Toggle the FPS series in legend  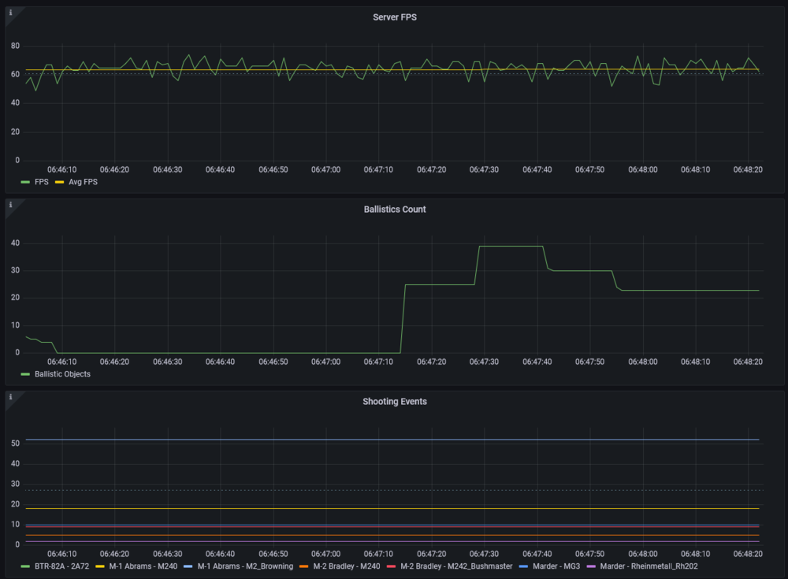[41, 182]
